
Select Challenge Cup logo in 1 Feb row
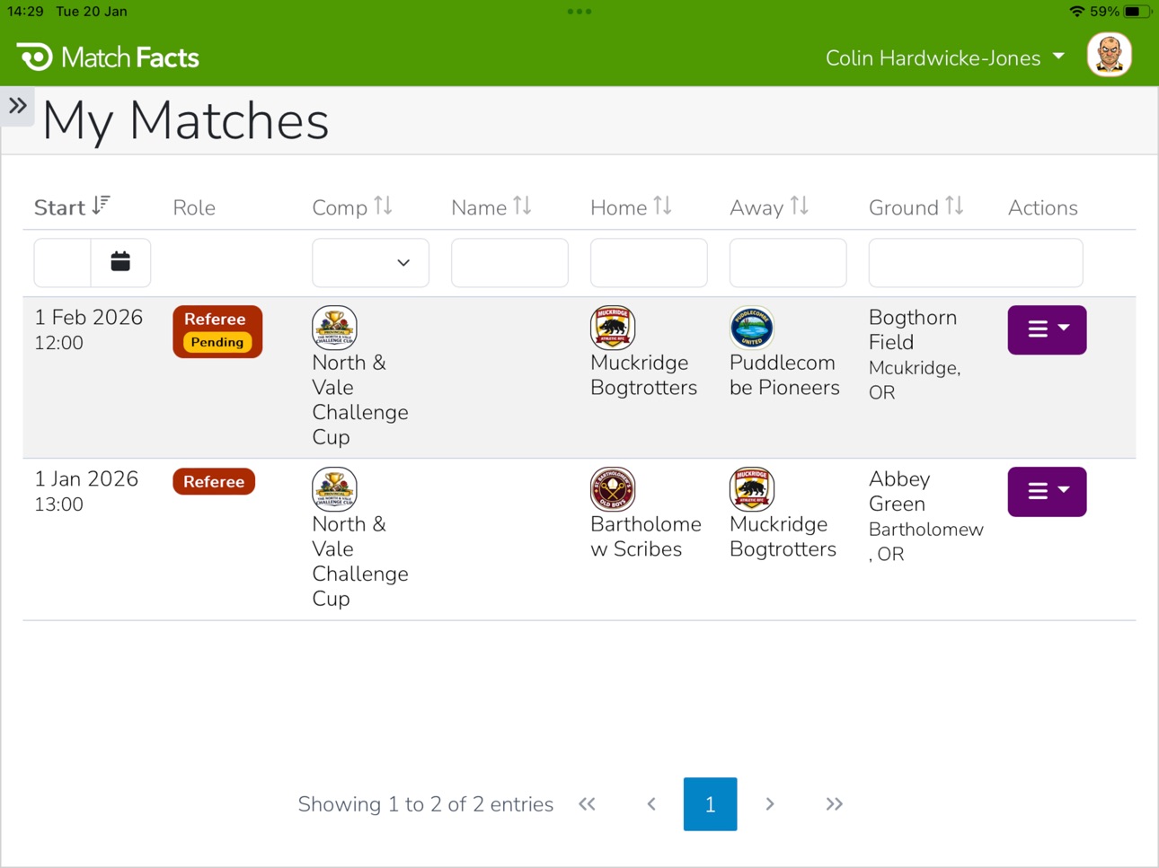[334, 327]
